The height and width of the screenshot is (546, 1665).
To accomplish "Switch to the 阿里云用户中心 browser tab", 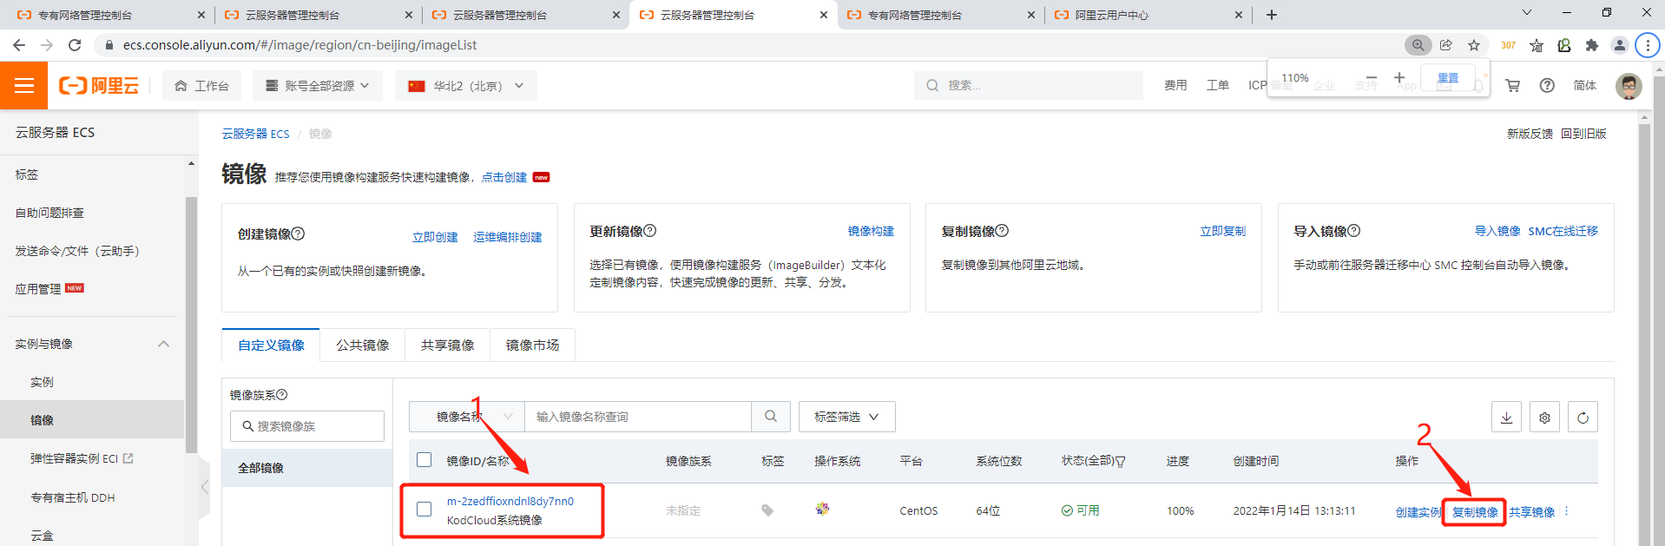I will [1148, 15].
